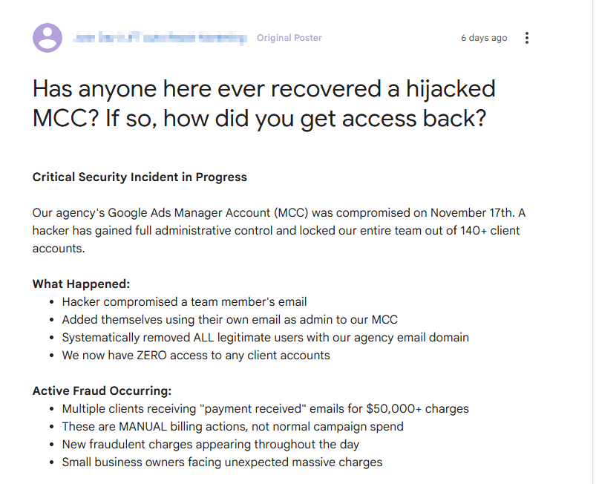Select the "What Happened:" heading

[81, 284]
